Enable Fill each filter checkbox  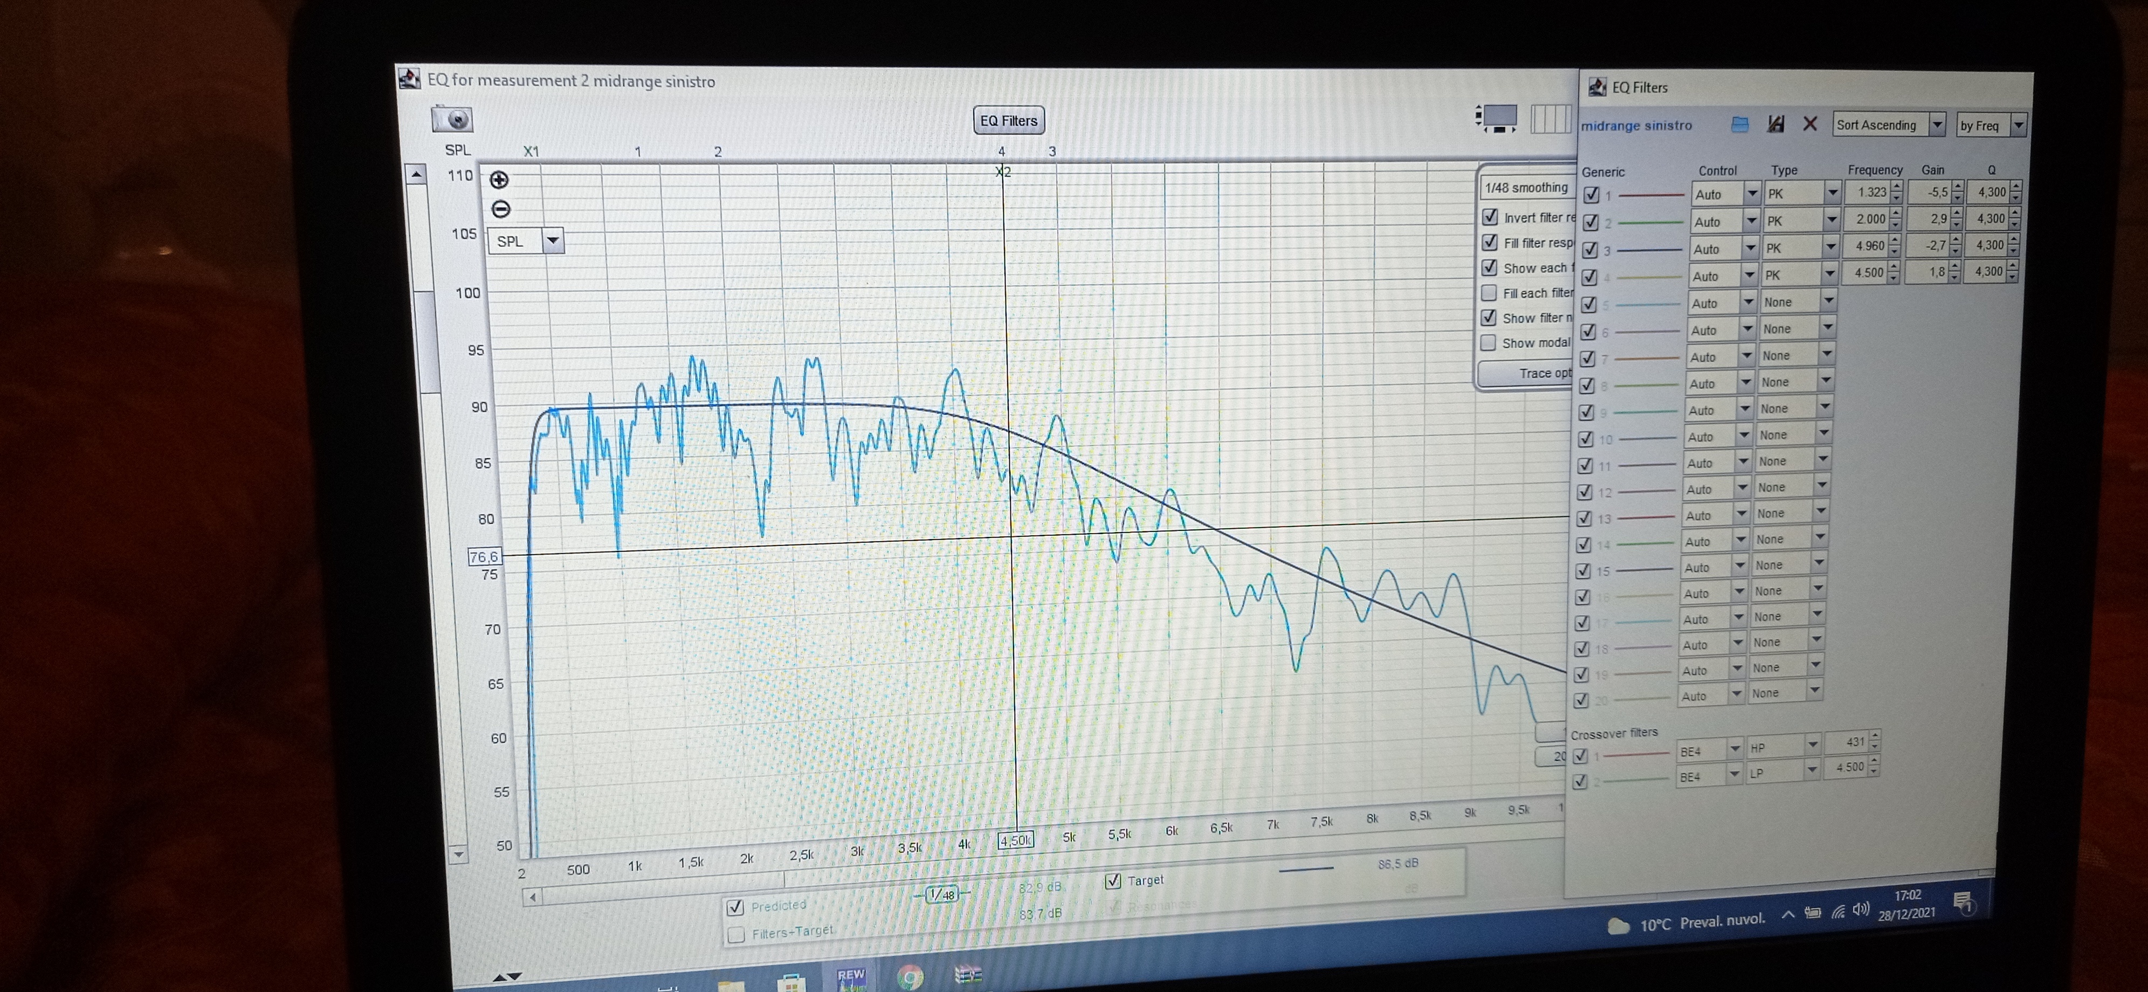point(1489,293)
